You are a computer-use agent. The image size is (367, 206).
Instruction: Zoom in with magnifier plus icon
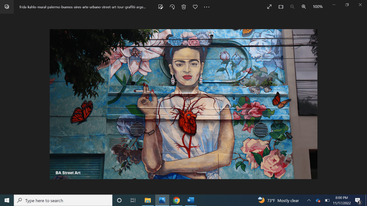[304, 7]
